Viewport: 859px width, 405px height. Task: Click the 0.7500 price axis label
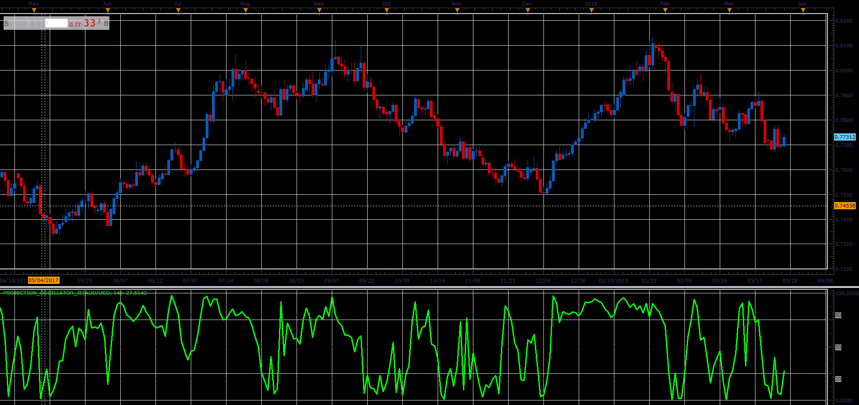click(x=844, y=195)
